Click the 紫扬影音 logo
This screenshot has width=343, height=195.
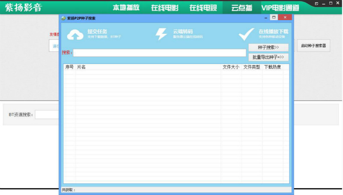coord(23,7)
